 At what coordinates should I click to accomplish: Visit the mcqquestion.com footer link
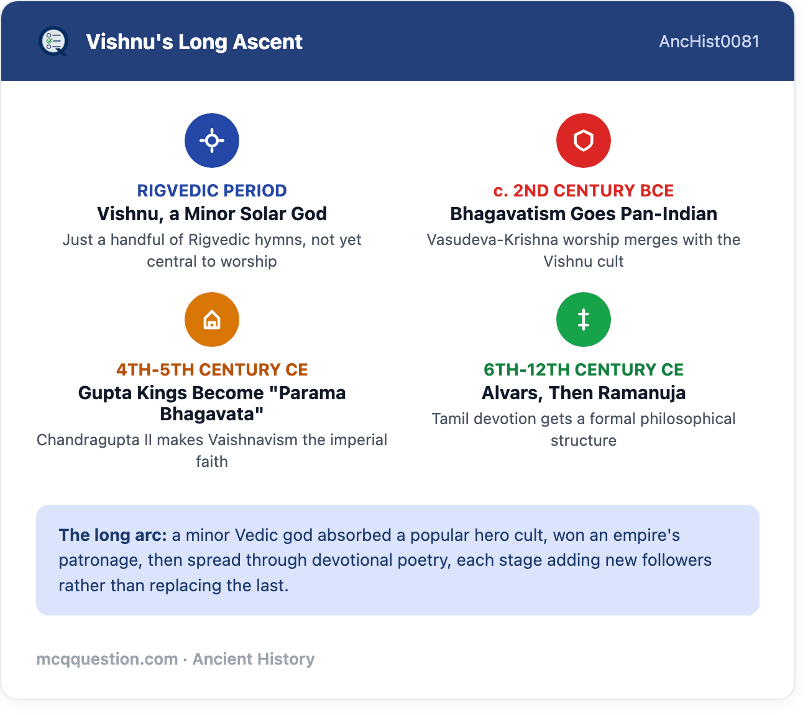[107, 659]
